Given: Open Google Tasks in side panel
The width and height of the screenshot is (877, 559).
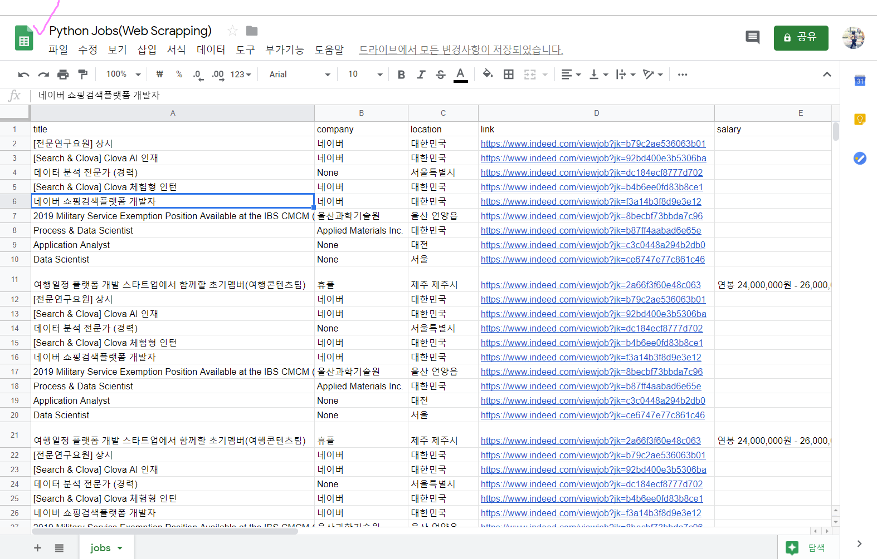Looking at the screenshot, I should tap(860, 158).
